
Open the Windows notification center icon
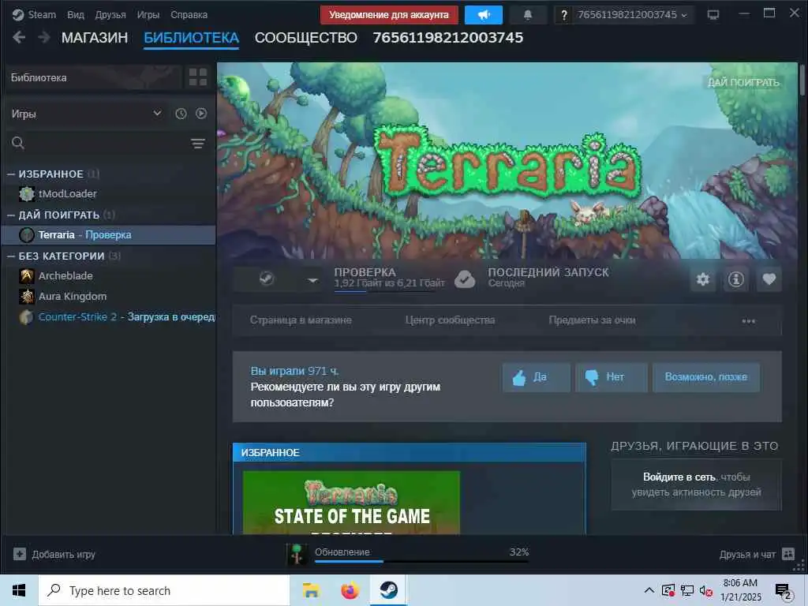(784, 591)
